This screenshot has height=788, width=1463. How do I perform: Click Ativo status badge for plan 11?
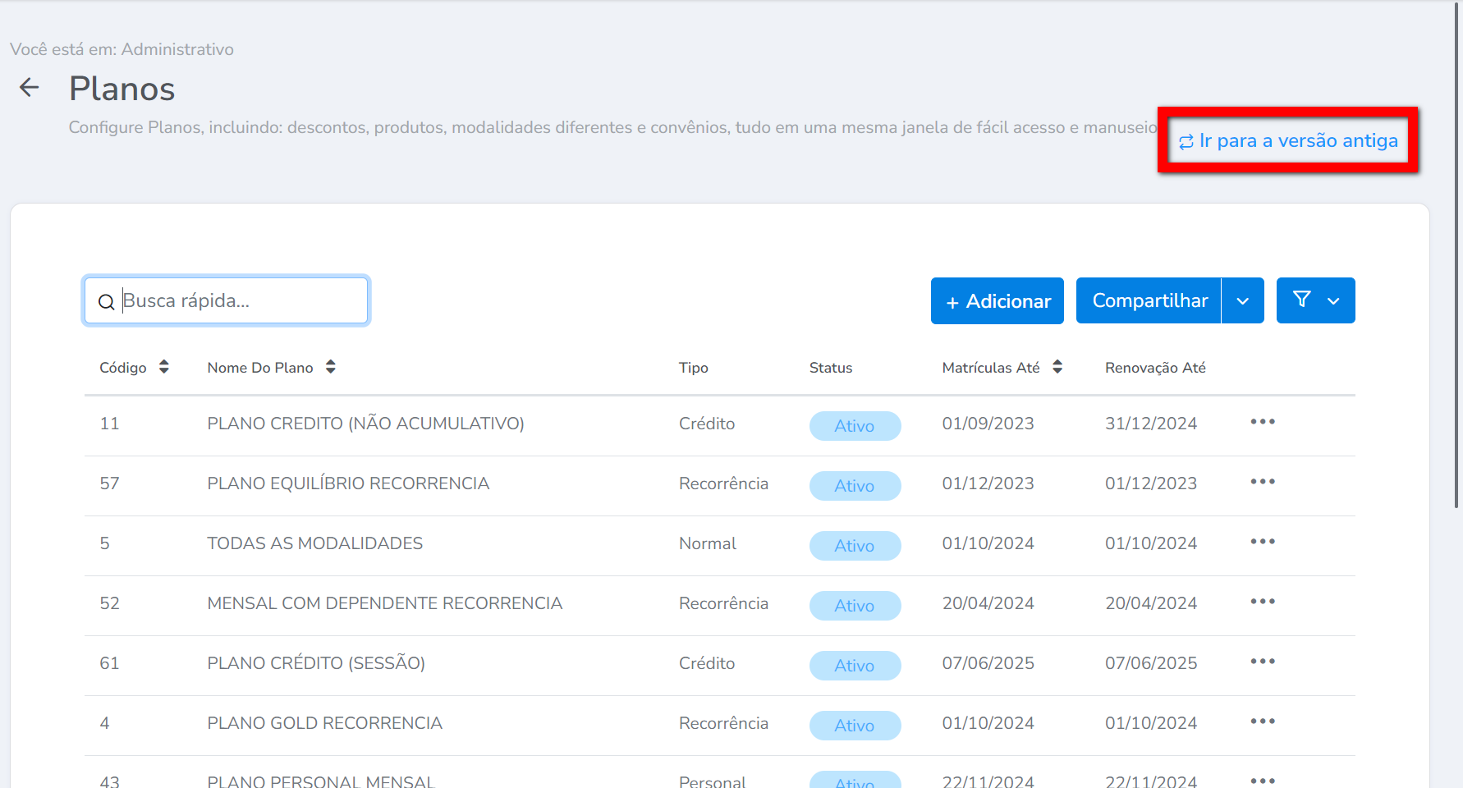point(855,426)
